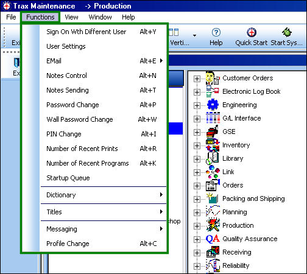The height and width of the screenshot is (274, 307).
Task: Click the Electronic Log Book icon
Action: [x=213, y=91]
